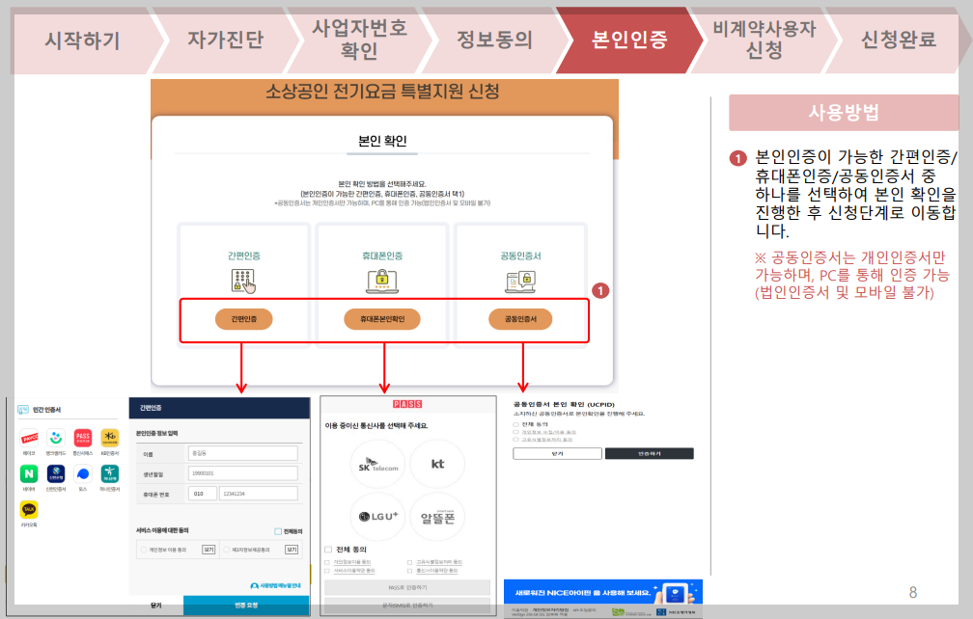Viewport: 973px width, 619px height.
Task: Click the 010 phone prefix field
Action: 203,494
